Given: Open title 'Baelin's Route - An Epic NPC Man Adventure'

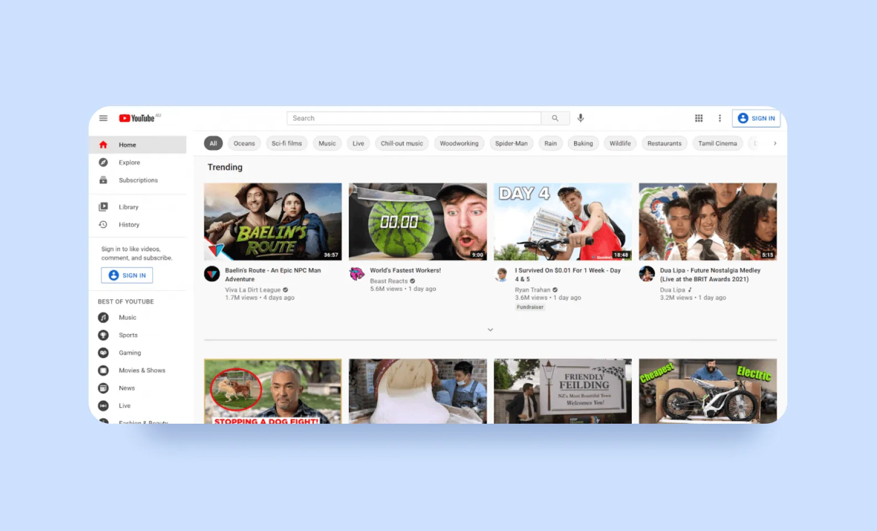Looking at the screenshot, I should pyautogui.click(x=273, y=275).
